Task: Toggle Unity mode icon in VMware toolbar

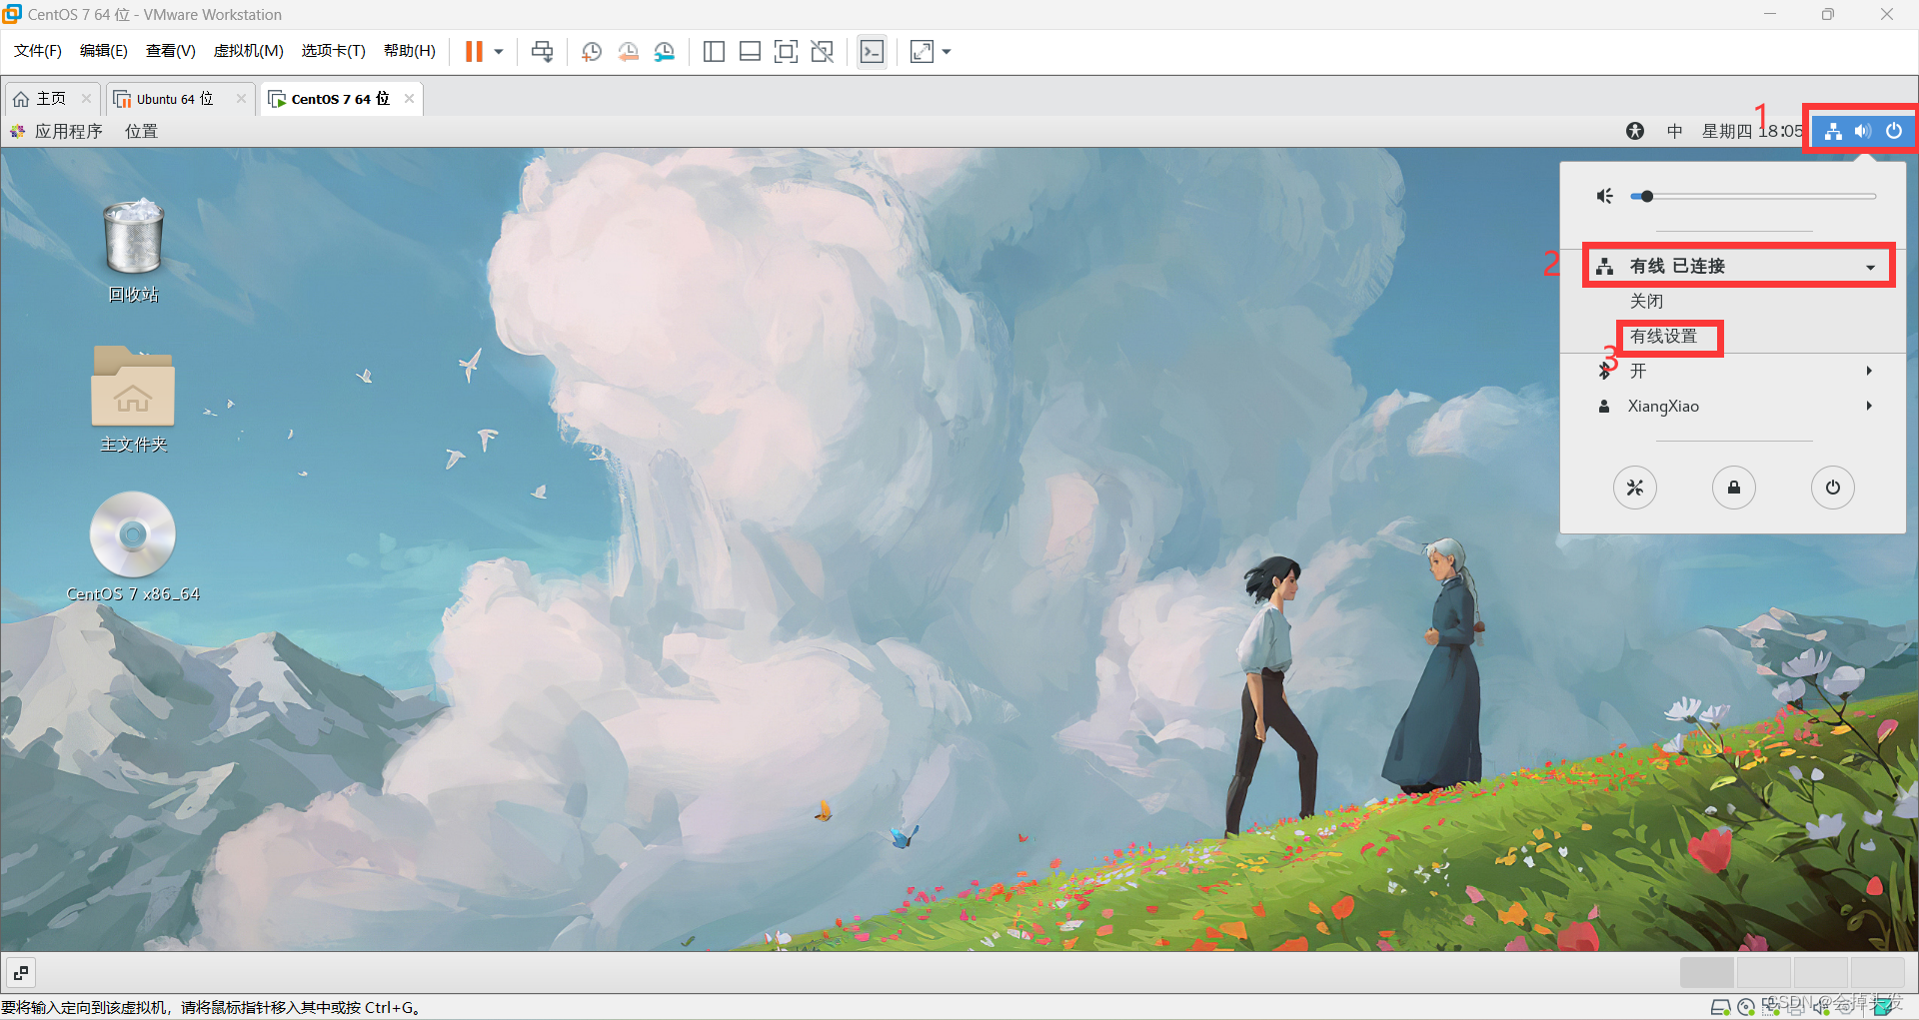Action: coord(822,52)
